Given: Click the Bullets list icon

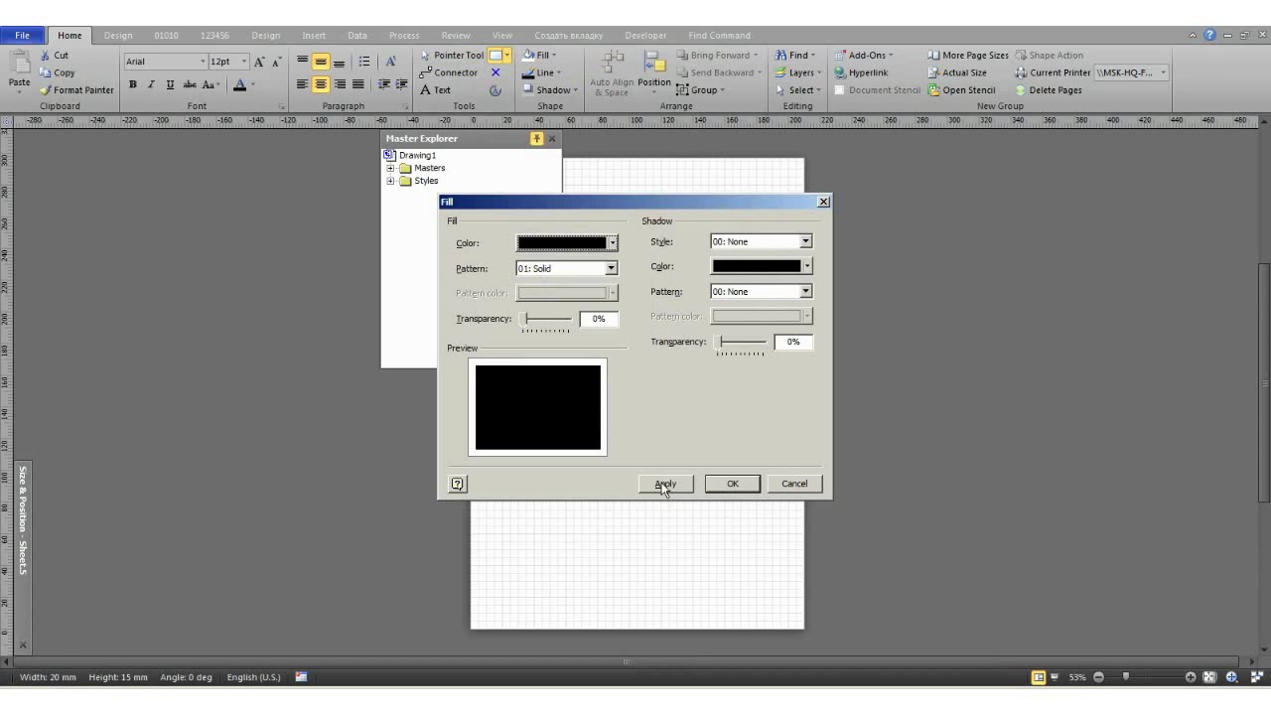Looking at the screenshot, I should (x=364, y=62).
